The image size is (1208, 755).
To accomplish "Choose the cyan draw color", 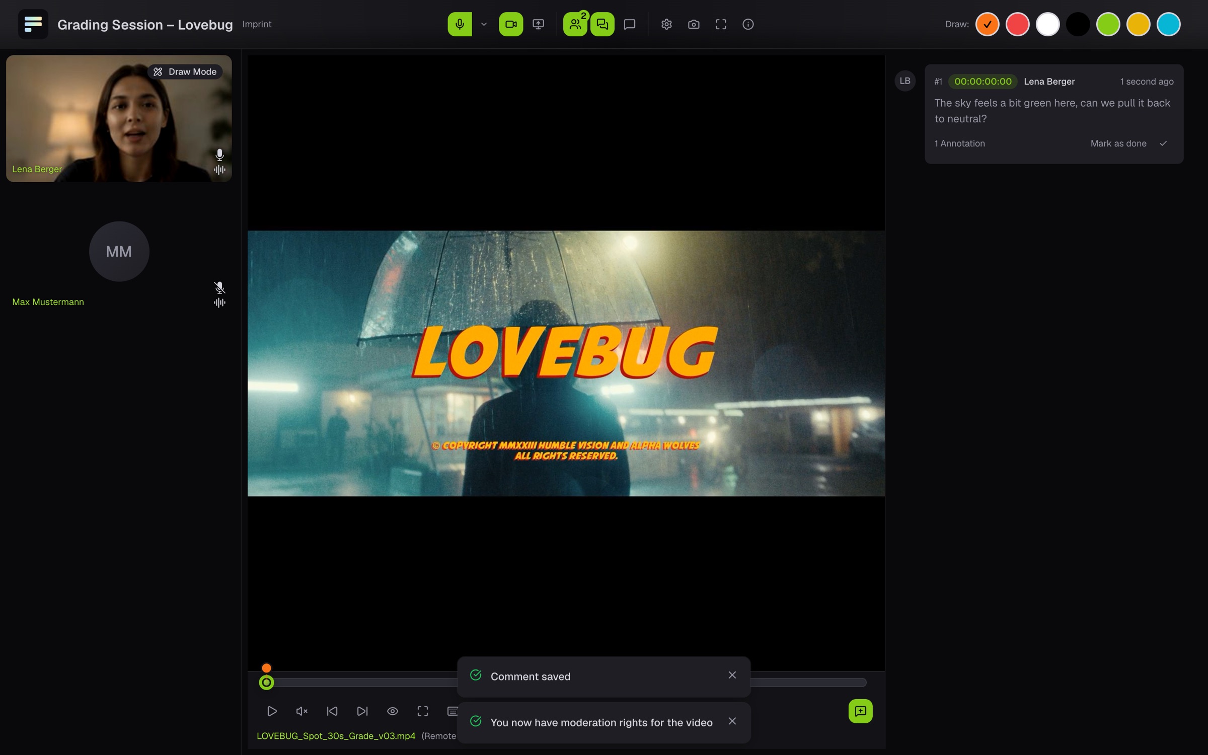I will tap(1168, 24).
